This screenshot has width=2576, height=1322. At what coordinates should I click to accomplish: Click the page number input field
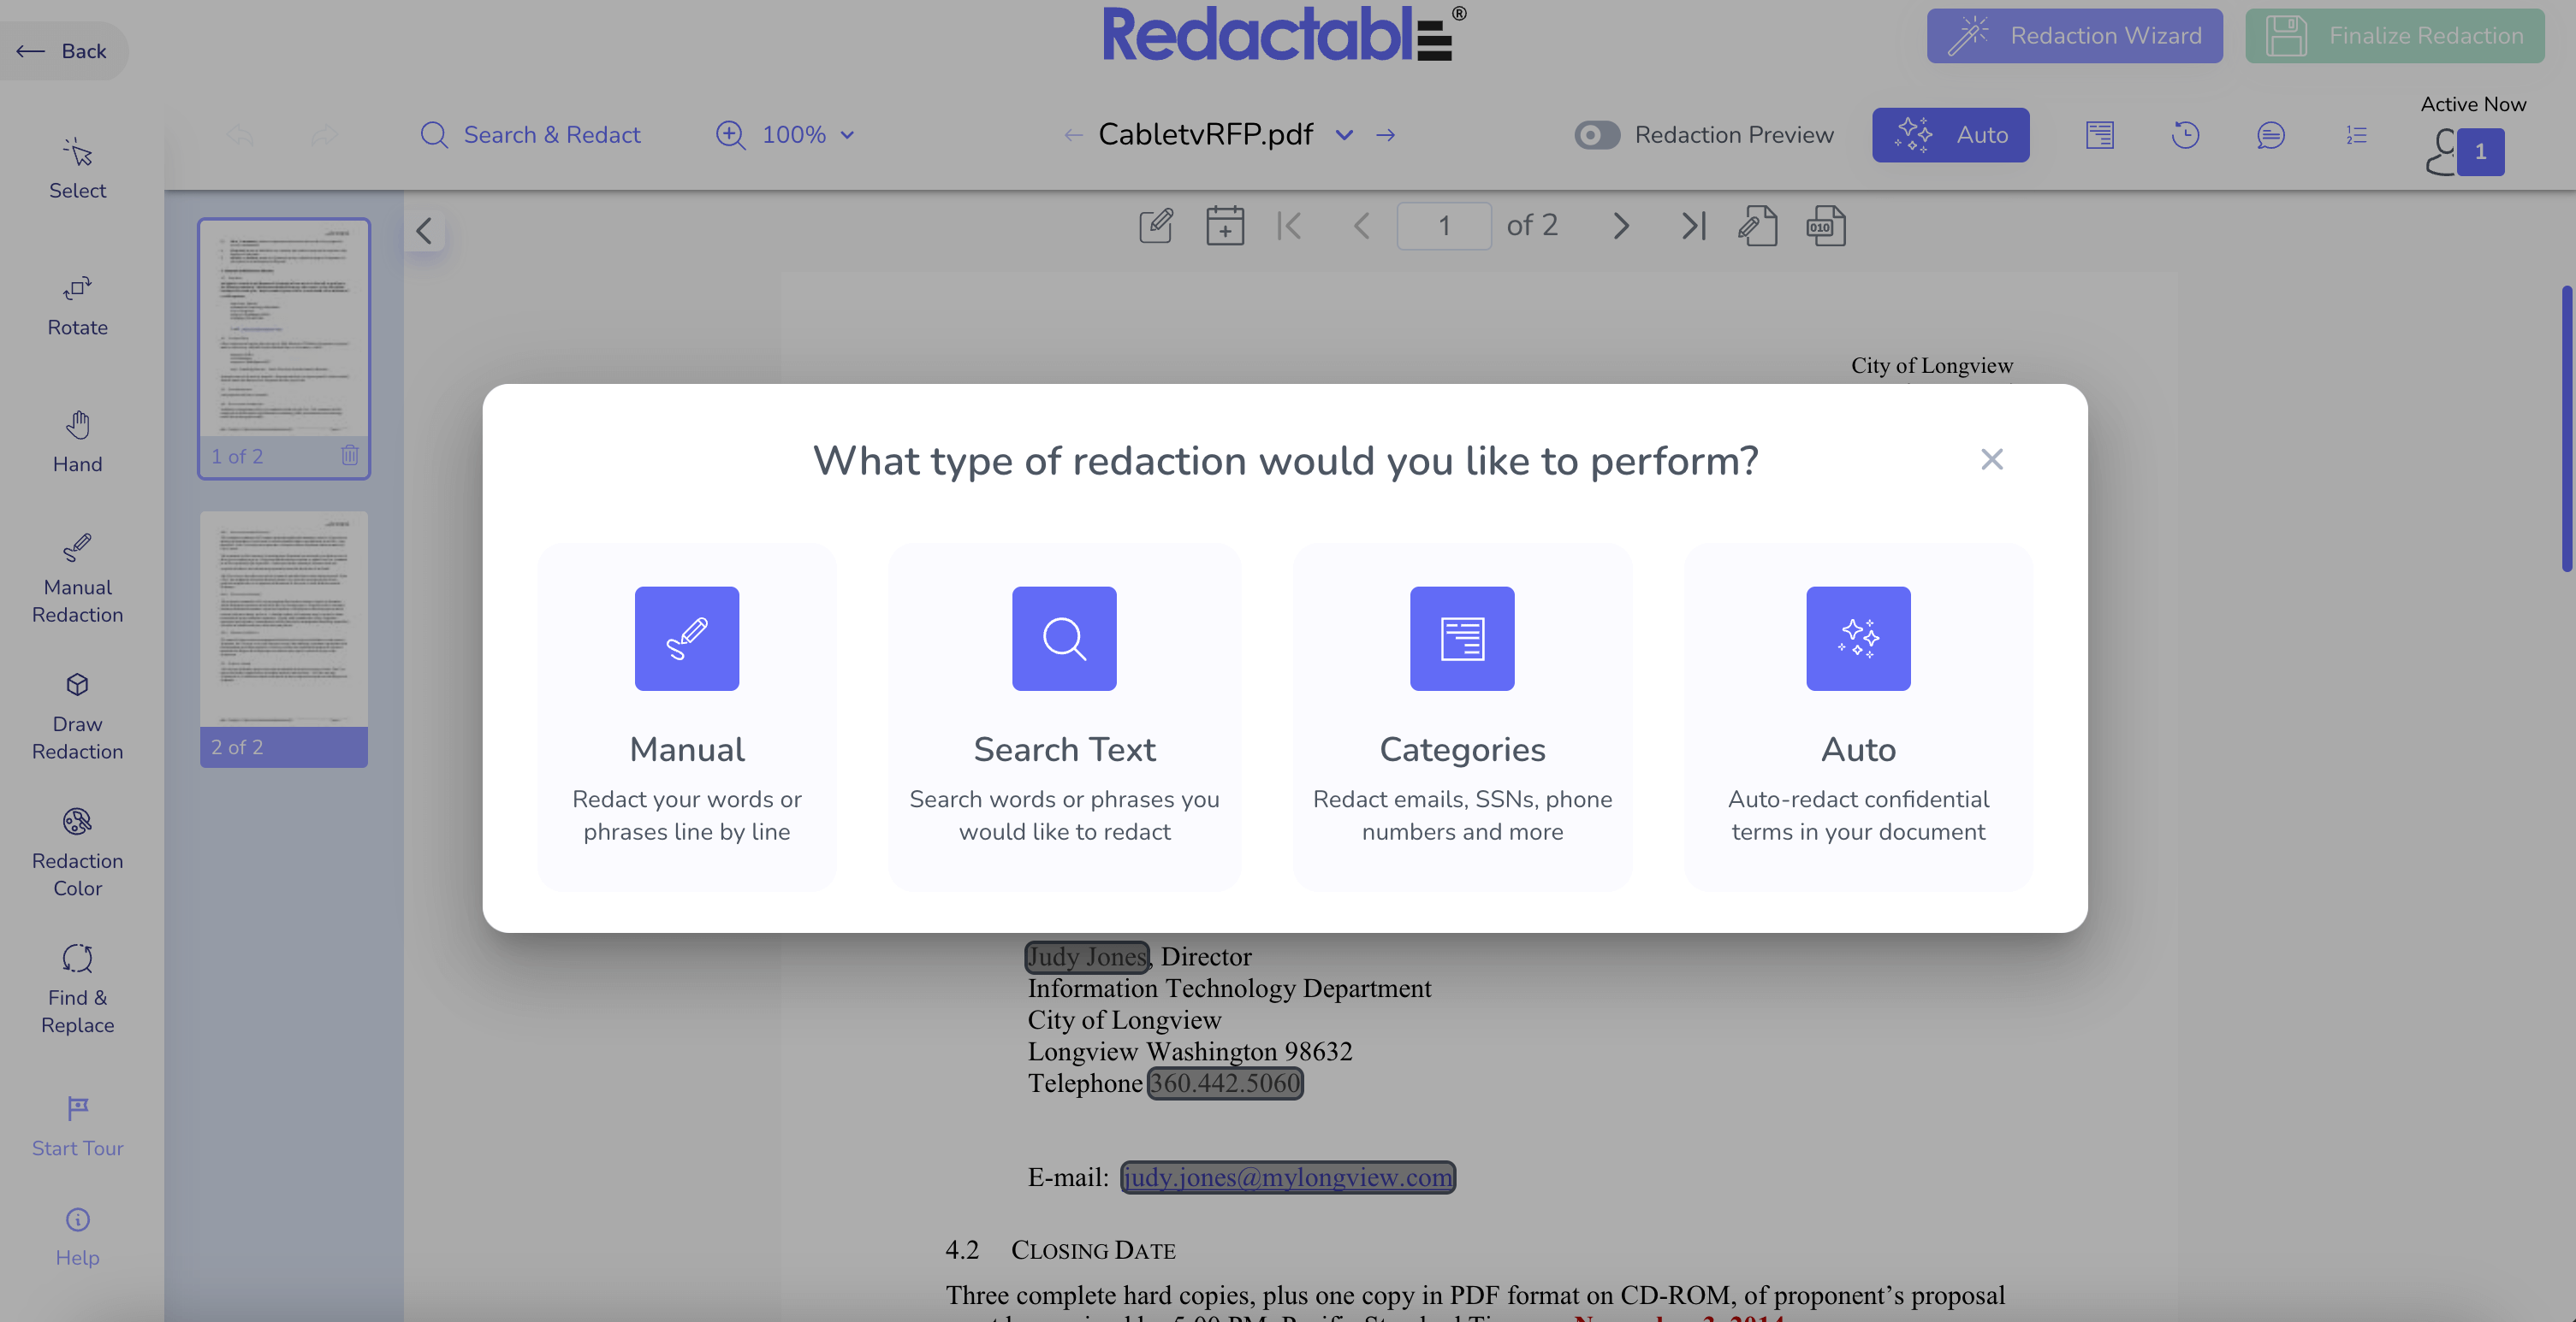(x=1444, y=226)
